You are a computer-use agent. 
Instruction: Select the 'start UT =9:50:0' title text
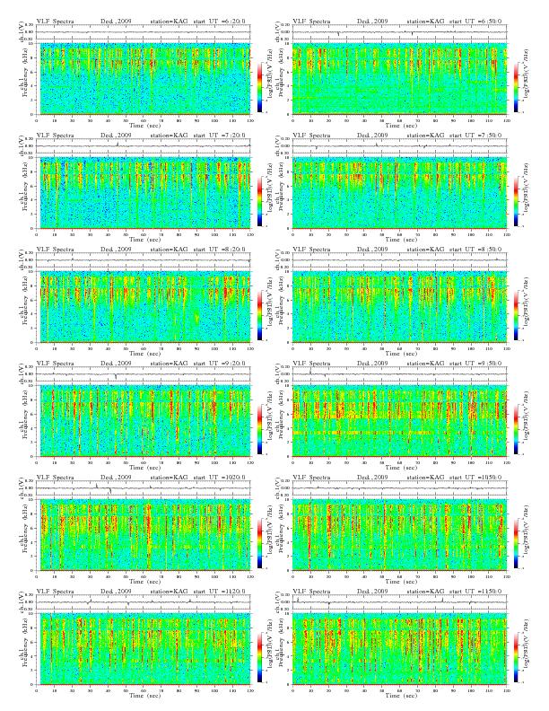tap(476, 364)
